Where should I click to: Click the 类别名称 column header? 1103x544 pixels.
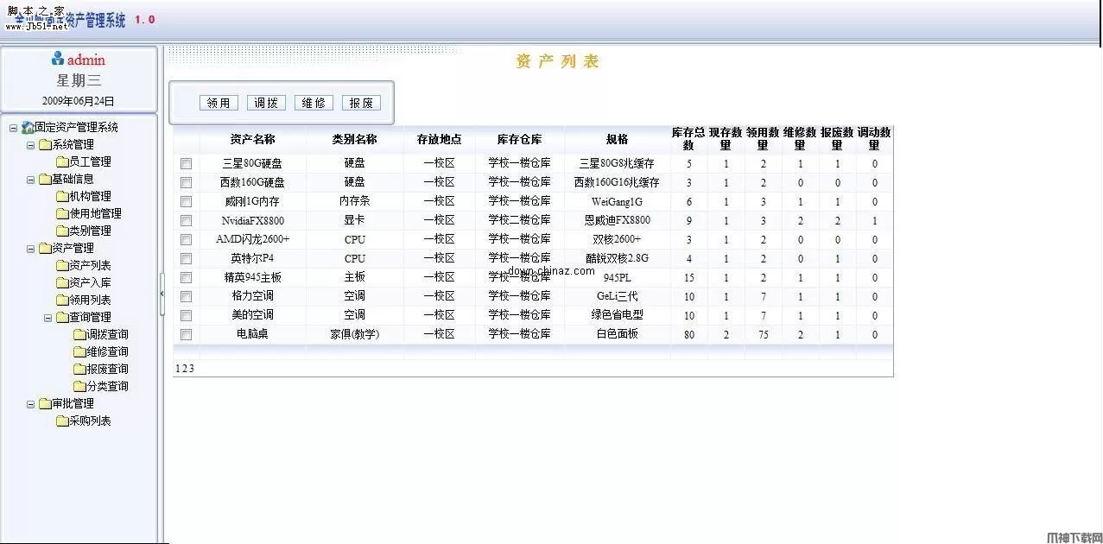point(354,139)
